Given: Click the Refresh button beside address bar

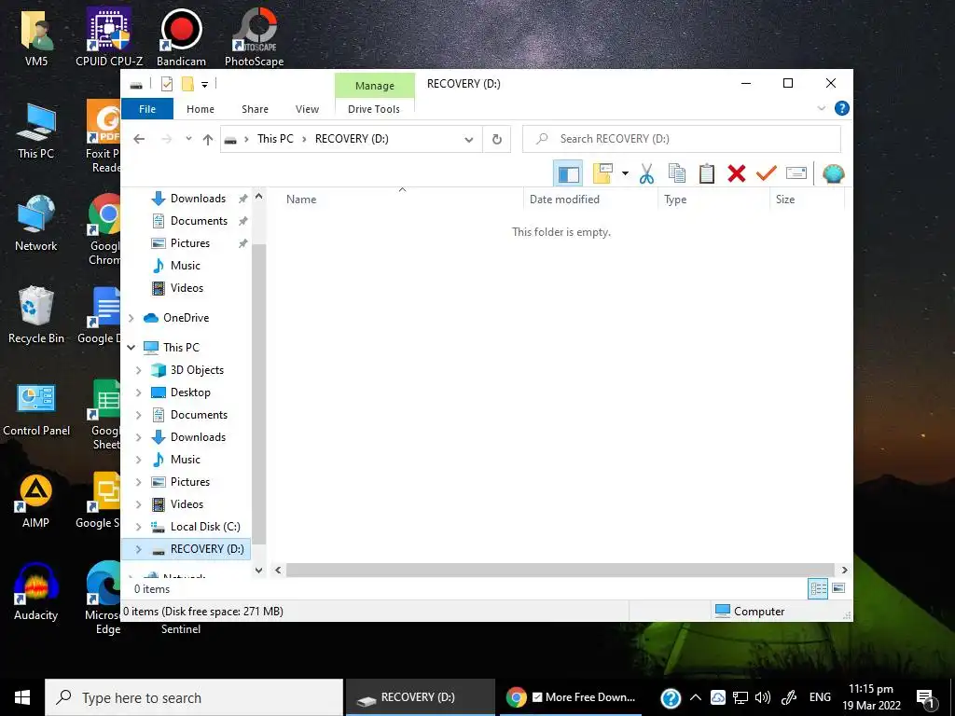Looking at the screenshot, I should coord(497,140).
